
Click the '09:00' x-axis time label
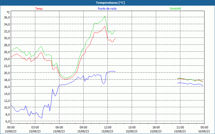[x=83, y=128]
